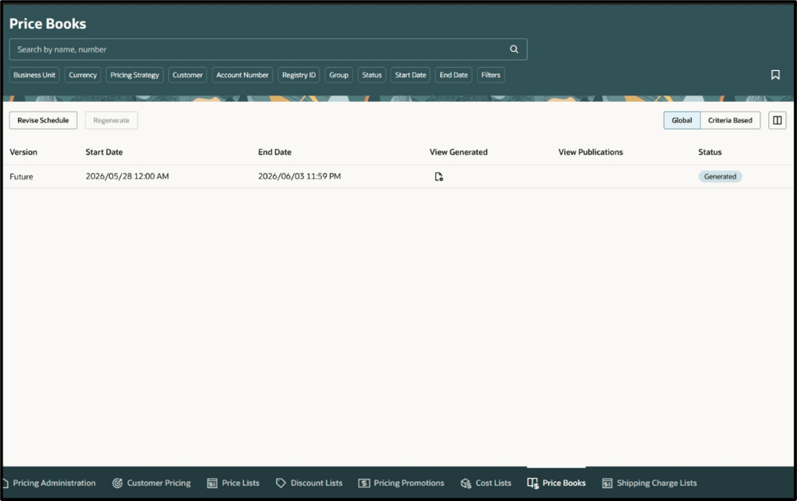This screenshot has height=501, width=797.
Task: Click the Discount Lists tag icon
Action: 281,483
